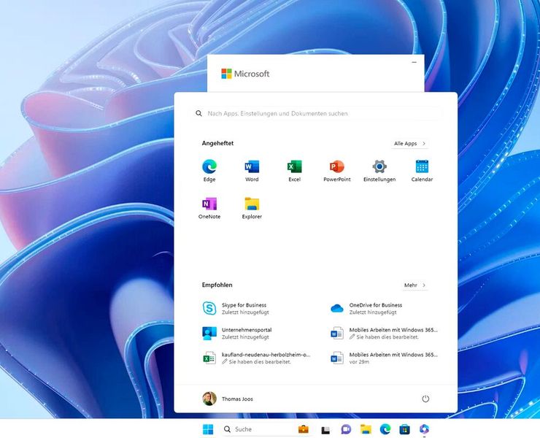Image resolution: width=540 pixels, height=438 pixels.
Task: Open Task View on the taskbar
Action: click(x=325, y=430)
